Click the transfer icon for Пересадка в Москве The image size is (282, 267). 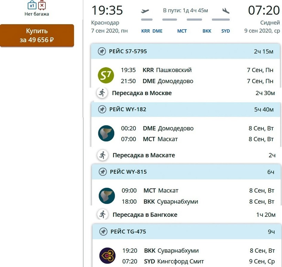click(x=102, y=93)
